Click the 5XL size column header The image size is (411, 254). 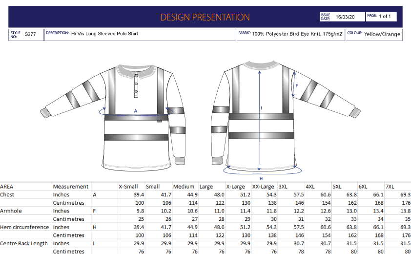[x=337, y=187]
